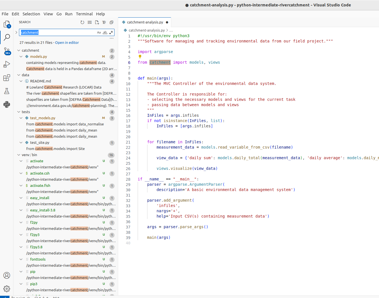Switch results to view as list
The height and width of the screenshot is (298, 379).
coord(104,22)
